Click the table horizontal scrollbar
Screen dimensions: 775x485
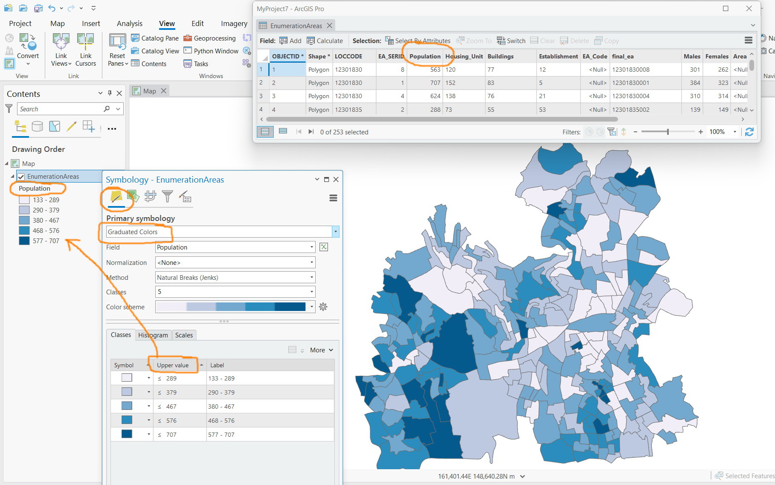tap(442, 119)
